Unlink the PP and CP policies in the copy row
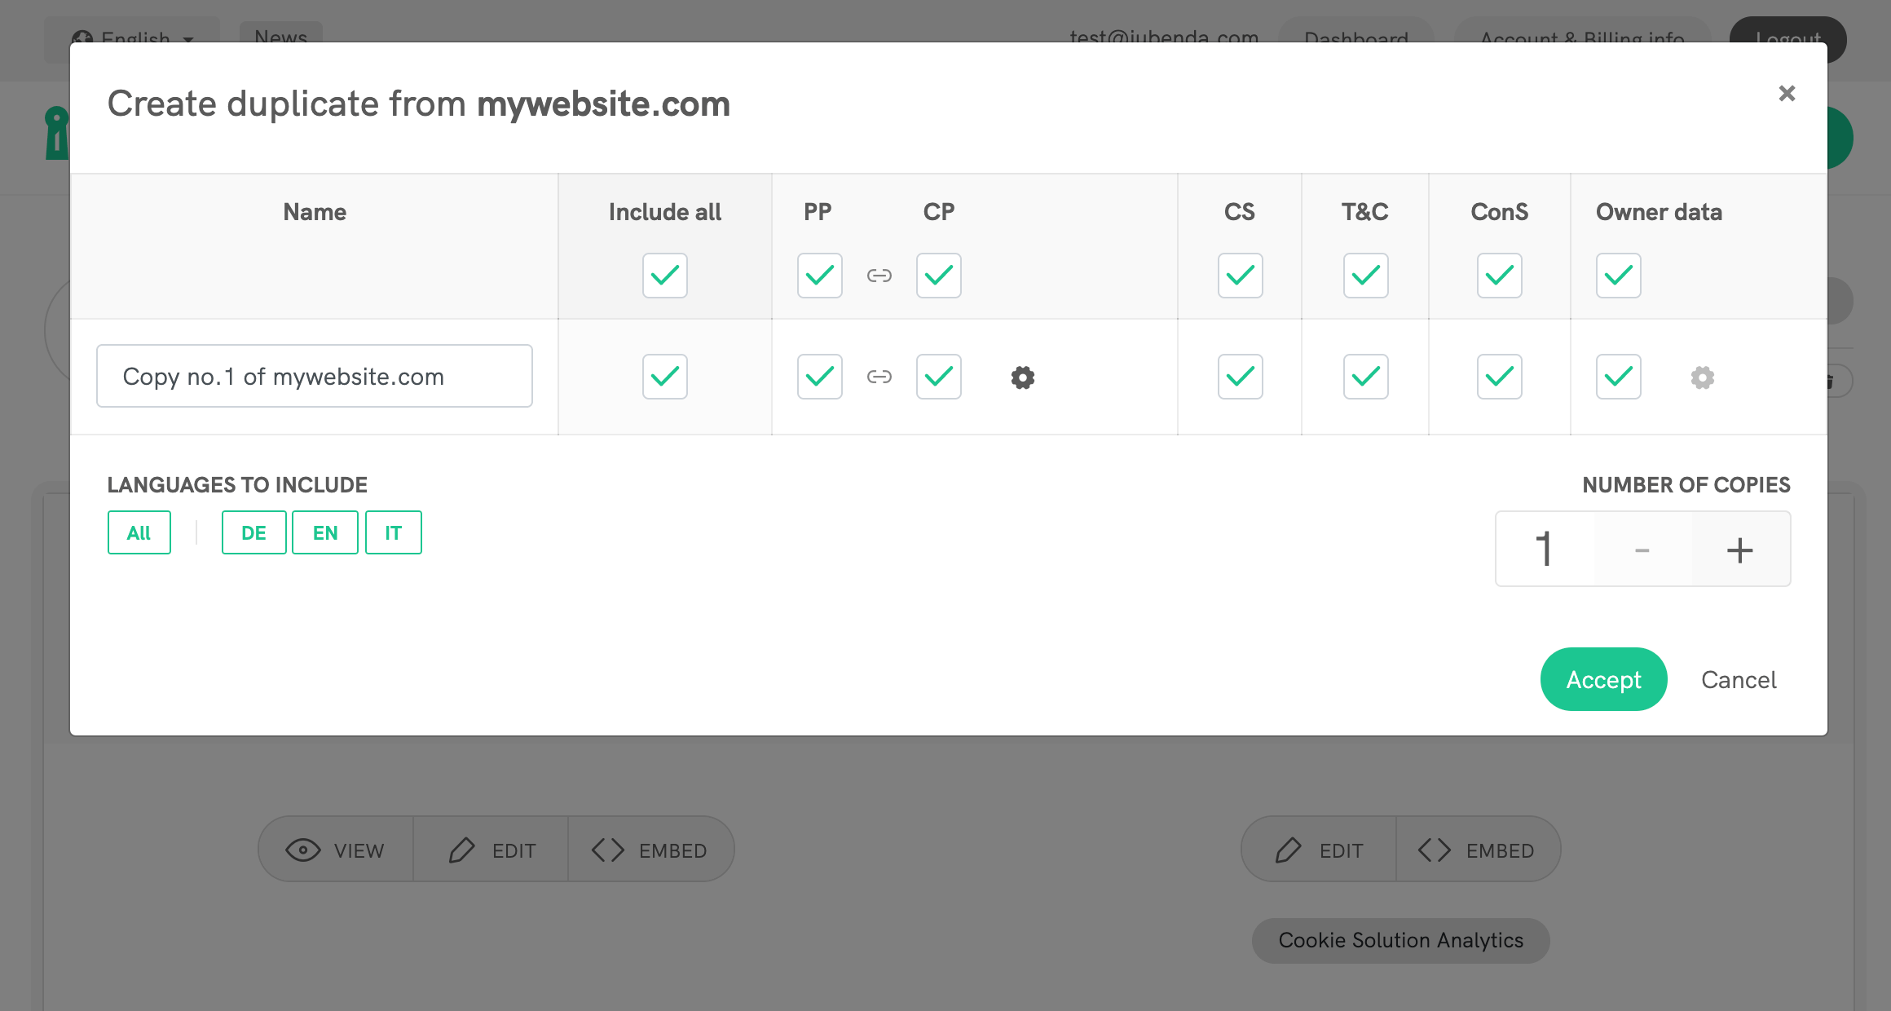The width and height of the screenshot is (1891, 1011). pos(879,377)
